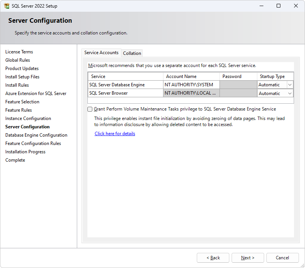The height and width of the screenshot is (268, 305).
Task: Click the SQL Server Browser password cell
Action: coord(238,93)
